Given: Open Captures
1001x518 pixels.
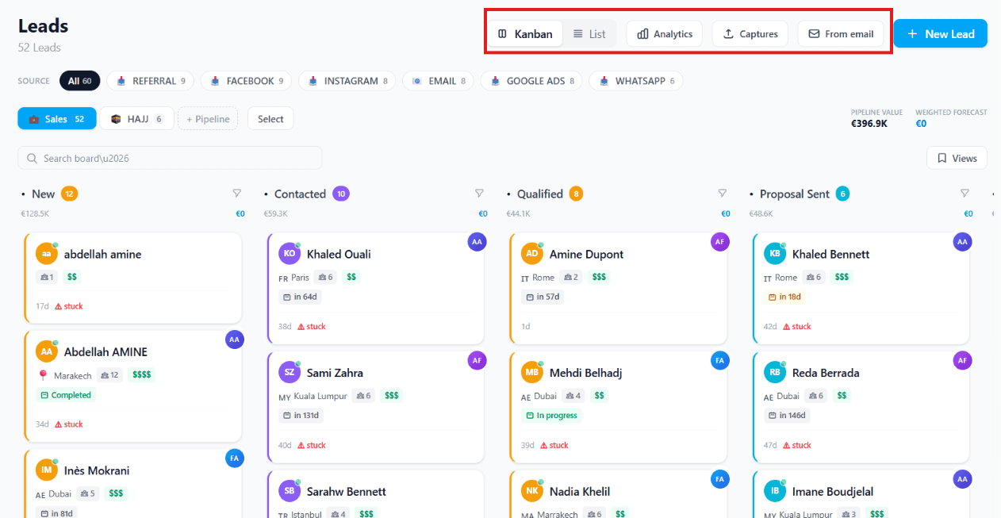Looking at the screenshot, I should (x=750, y=34).
